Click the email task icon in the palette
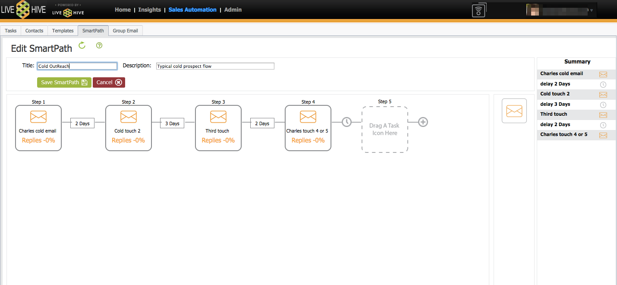 pos(514,111)
